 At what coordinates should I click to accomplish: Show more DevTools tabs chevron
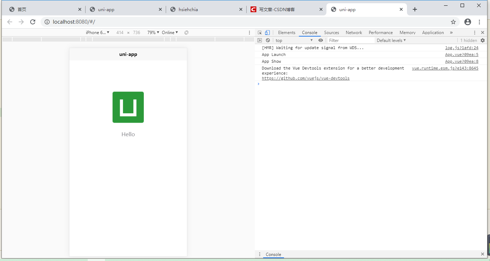tap(451, 33)
